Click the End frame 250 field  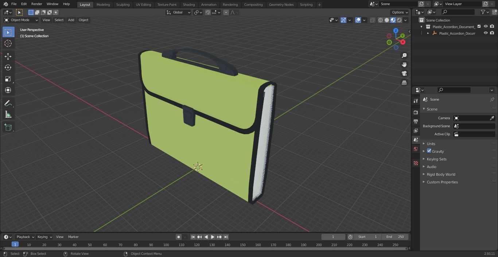[395, 237]
